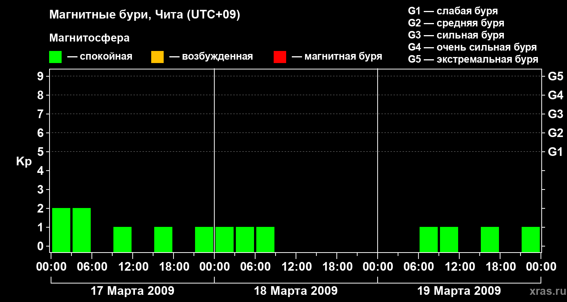567x302 pixels.
Task: Click 'G4 — очень сильная буря' legend line
Action: point(472,47)
